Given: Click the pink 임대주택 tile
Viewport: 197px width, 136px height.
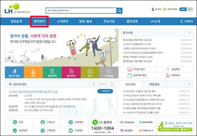Looking at the screenshot, I should point(71,72).
